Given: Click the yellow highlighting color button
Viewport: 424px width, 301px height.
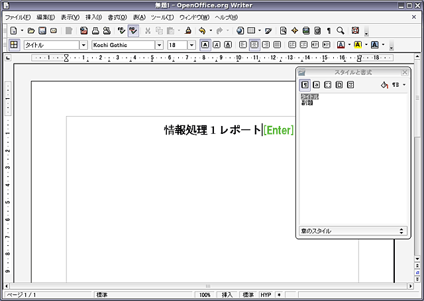Looking at the screenshot, I should (x=357, y=45).
